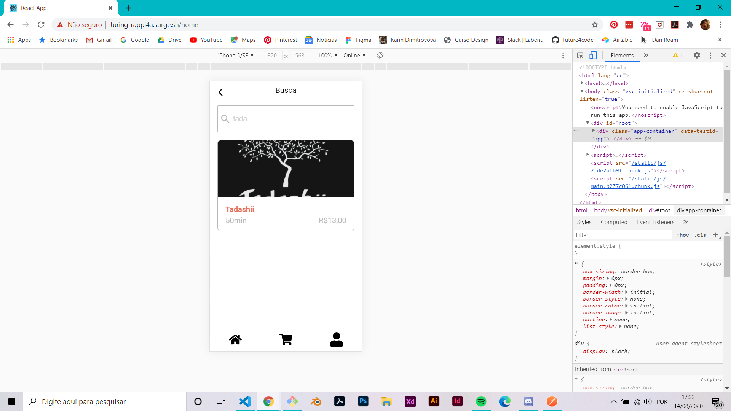The height and width of the screenshot is (411, 731).
Task: Click the DevTools Styles pane scrollbar
Action: pos(727,256)
